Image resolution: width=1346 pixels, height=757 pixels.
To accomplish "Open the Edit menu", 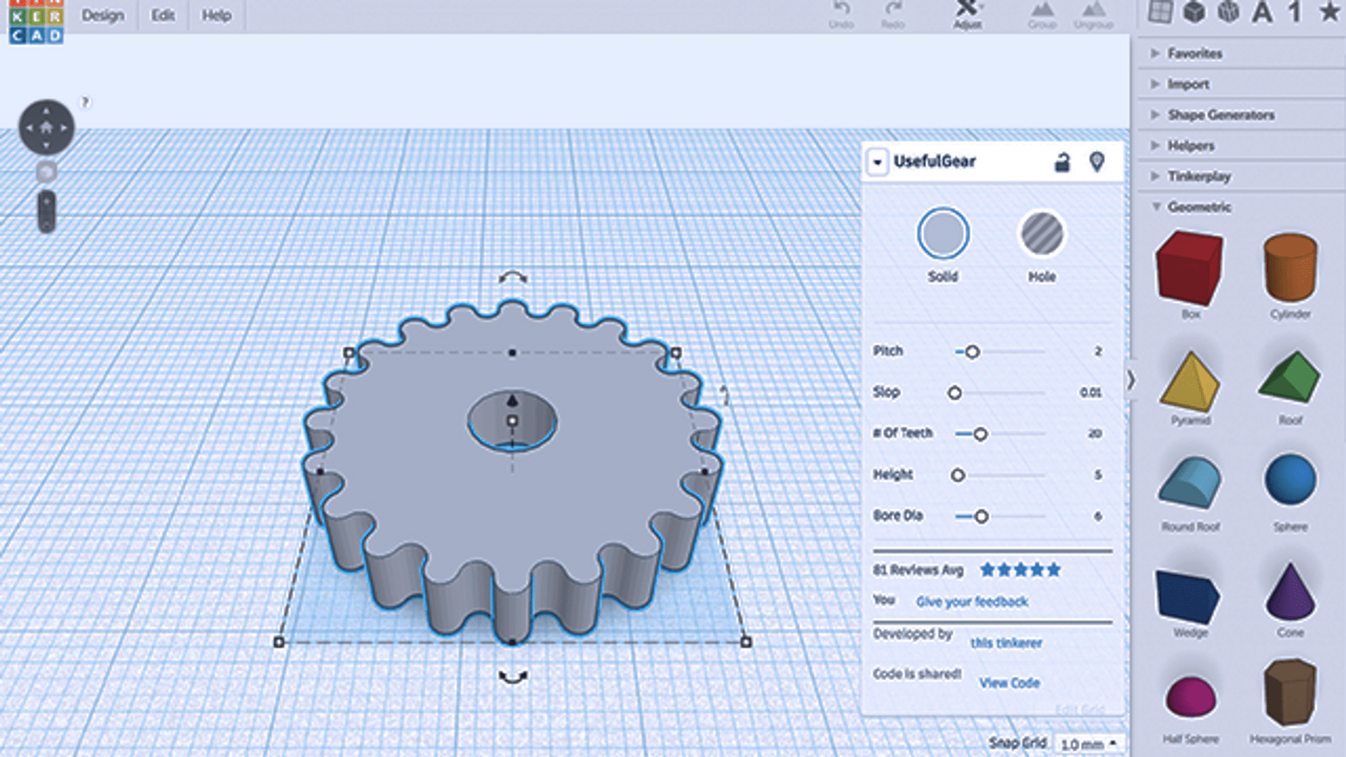I will (x=163, y=15).
